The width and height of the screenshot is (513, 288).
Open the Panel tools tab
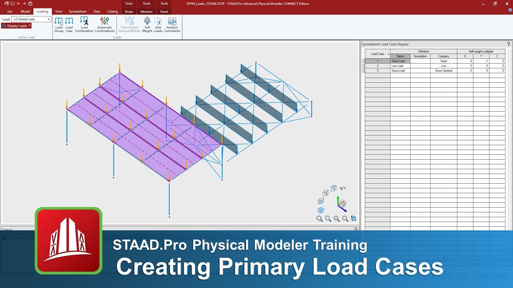click(x=164, y=12)
